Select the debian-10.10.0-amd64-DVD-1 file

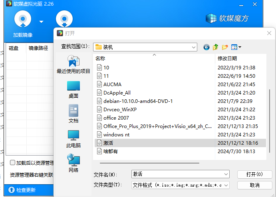coord(138,101)
